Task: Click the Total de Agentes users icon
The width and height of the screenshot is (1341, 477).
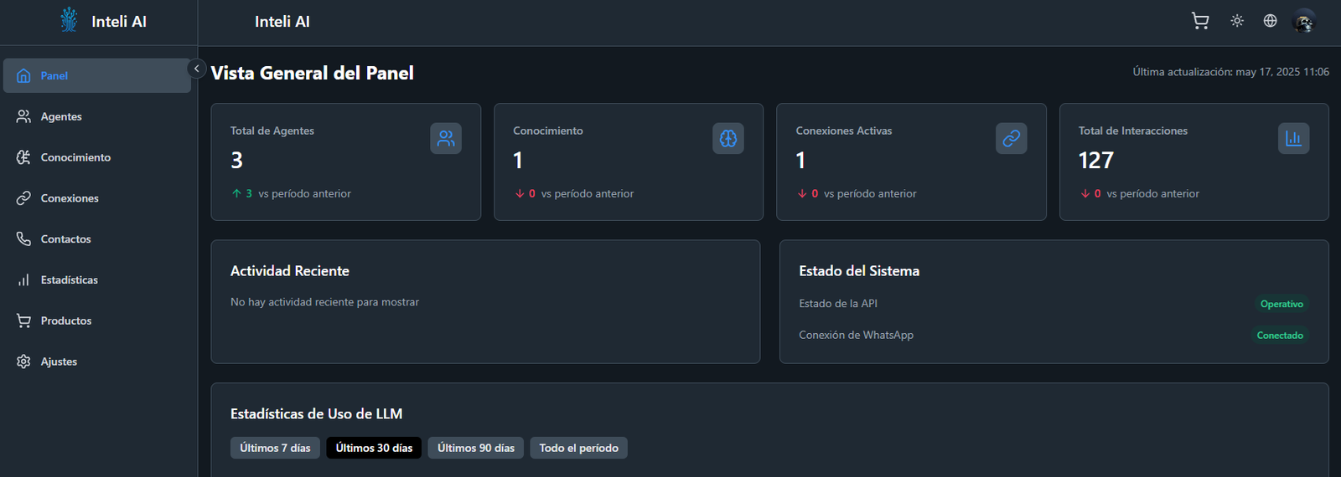Action: click(446, 138)
